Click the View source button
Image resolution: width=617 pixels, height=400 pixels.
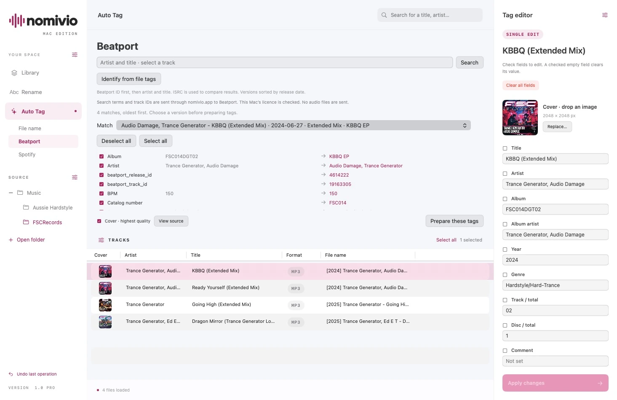[x=171, y=221]
